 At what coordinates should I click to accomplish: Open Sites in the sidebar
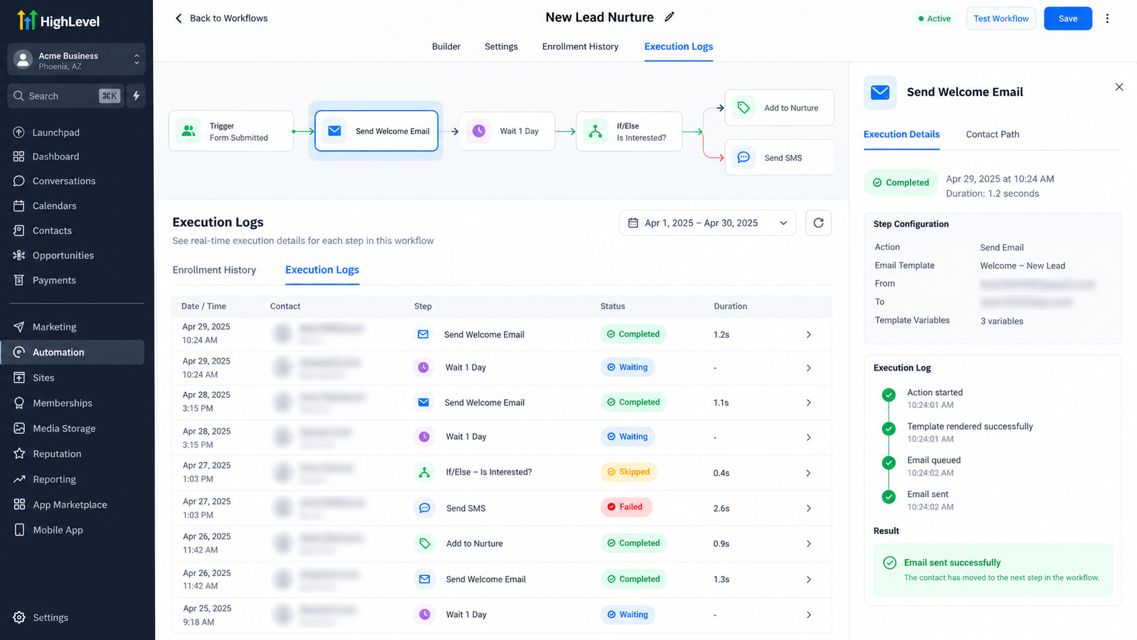point(44,377)
